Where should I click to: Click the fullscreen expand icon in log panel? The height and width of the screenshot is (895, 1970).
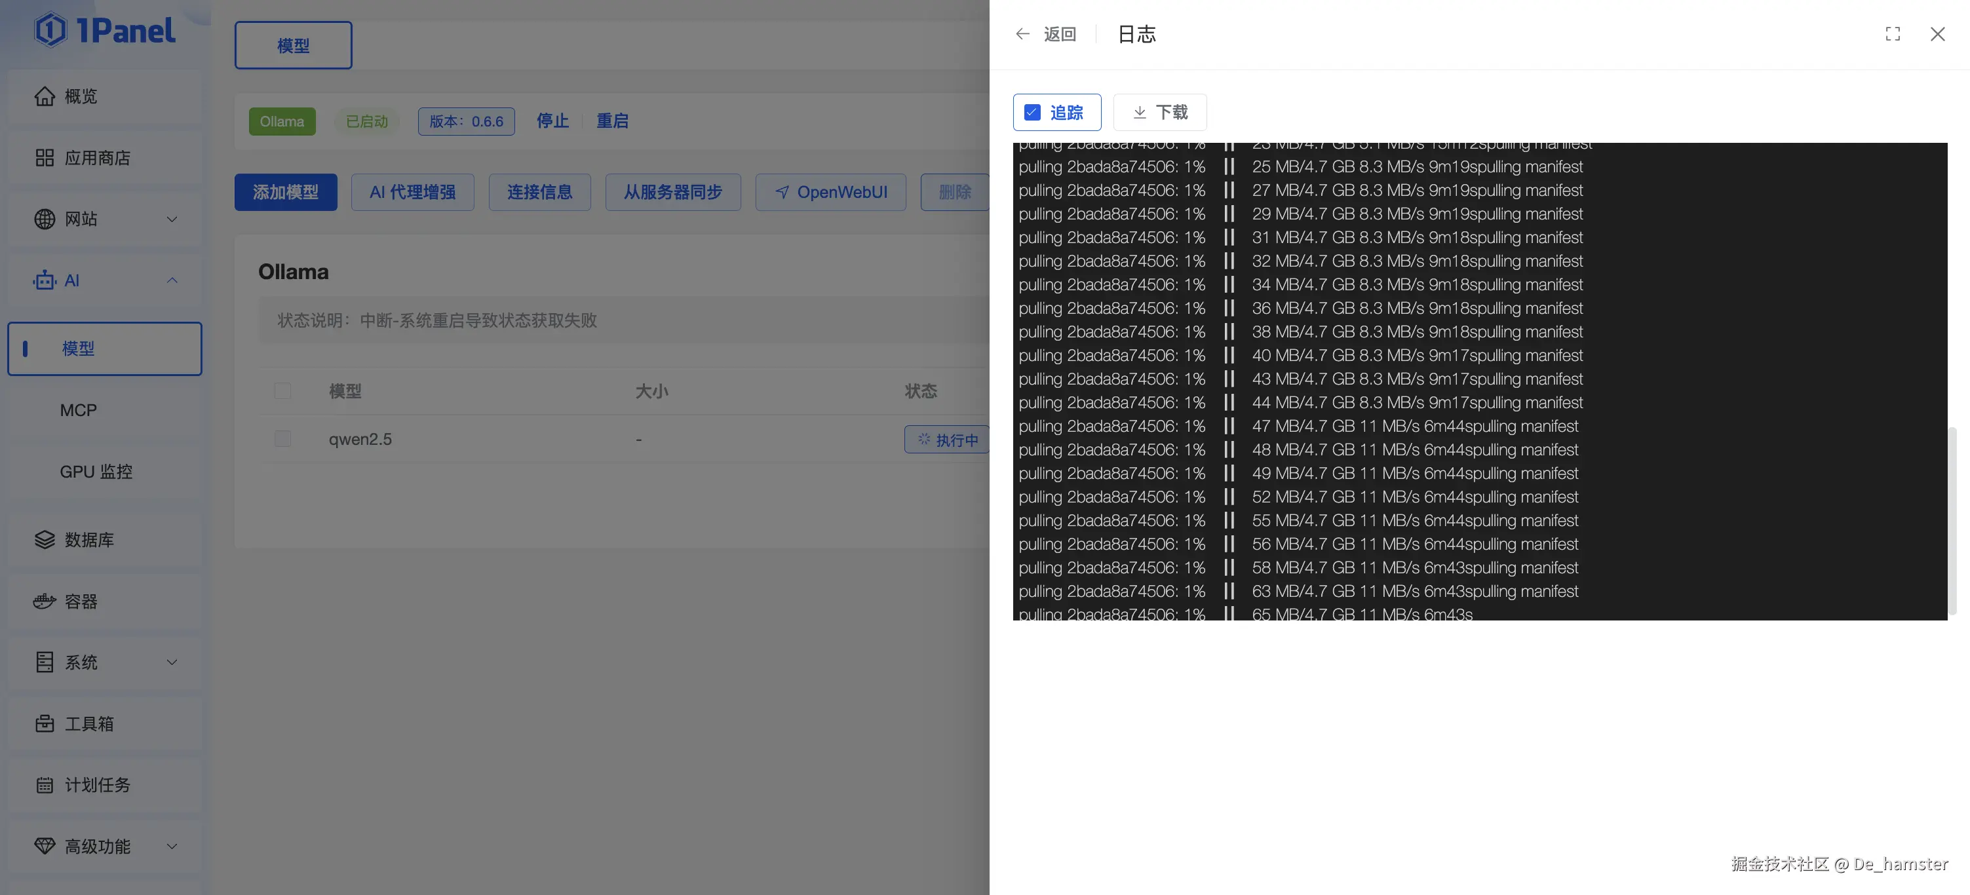click(x=1892, y=34)
